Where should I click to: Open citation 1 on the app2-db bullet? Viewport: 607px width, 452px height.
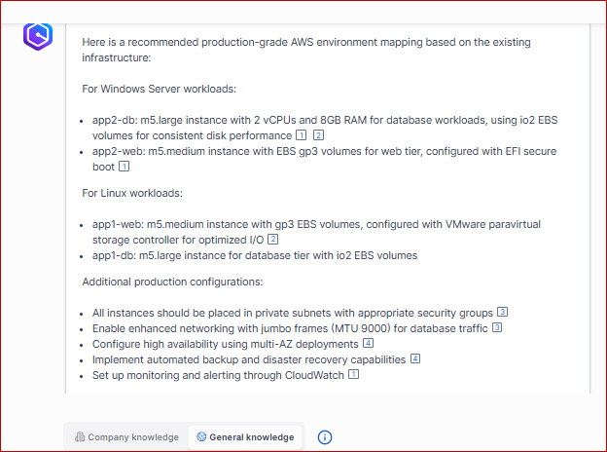click(301, 134)
